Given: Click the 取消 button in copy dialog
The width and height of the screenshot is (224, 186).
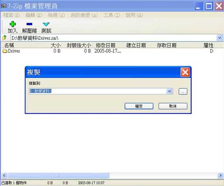Looking at the screenshot, I should click(173, 106).
